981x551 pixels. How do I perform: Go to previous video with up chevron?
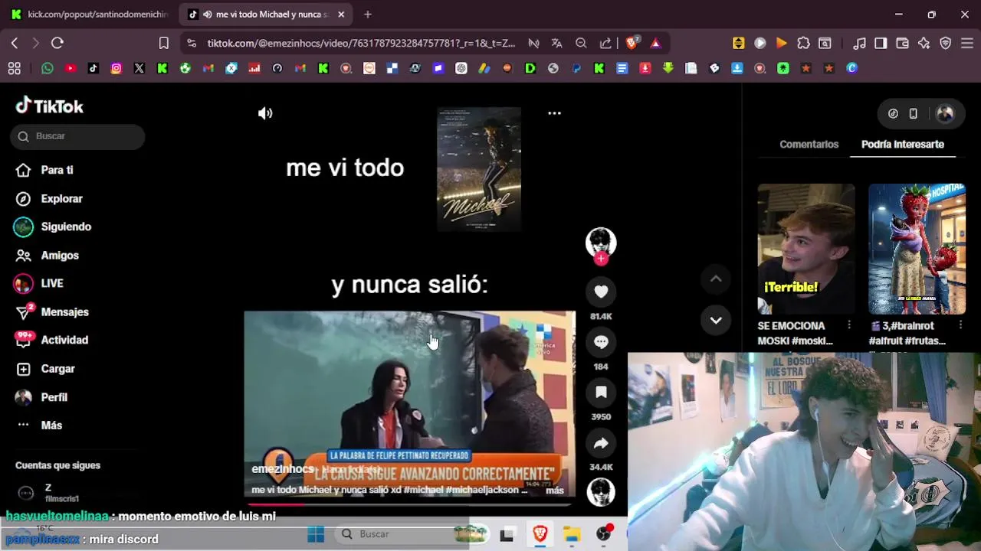716,279
